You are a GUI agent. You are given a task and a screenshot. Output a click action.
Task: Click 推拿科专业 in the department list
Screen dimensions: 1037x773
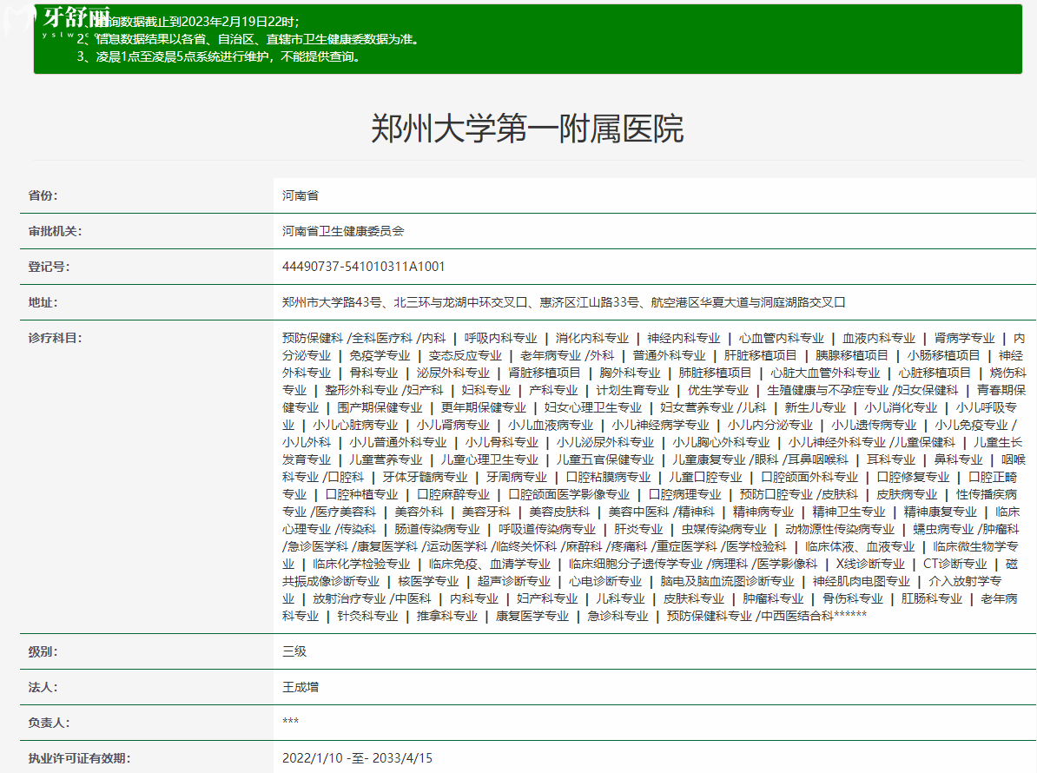coord(447,617)
